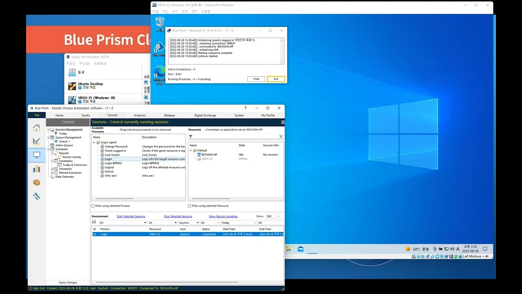Open the Status filter All dropdown
522x294 pixels.
pyautogui.click(x=210, y=223)
